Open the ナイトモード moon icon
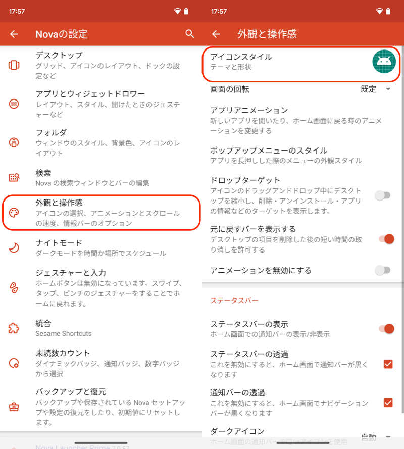The height and width of the screenshot is (449, 404). (x=14, y=247)
